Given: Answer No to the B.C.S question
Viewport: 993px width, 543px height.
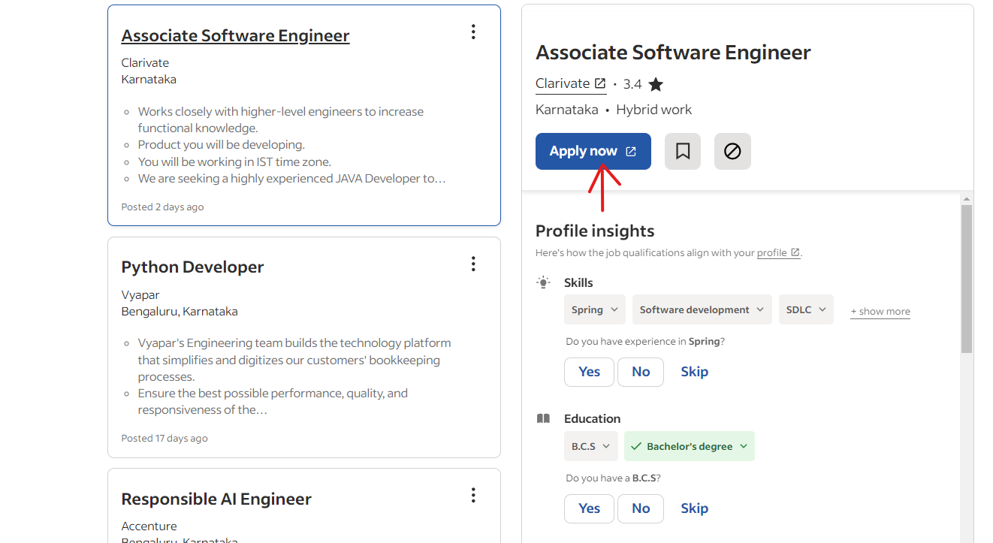Looking at the screenshot, I should pyautogui.click(x=641, y=508).
